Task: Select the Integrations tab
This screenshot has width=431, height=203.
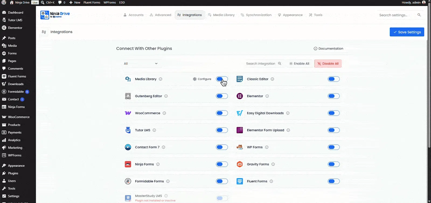Action: point(190,15)
